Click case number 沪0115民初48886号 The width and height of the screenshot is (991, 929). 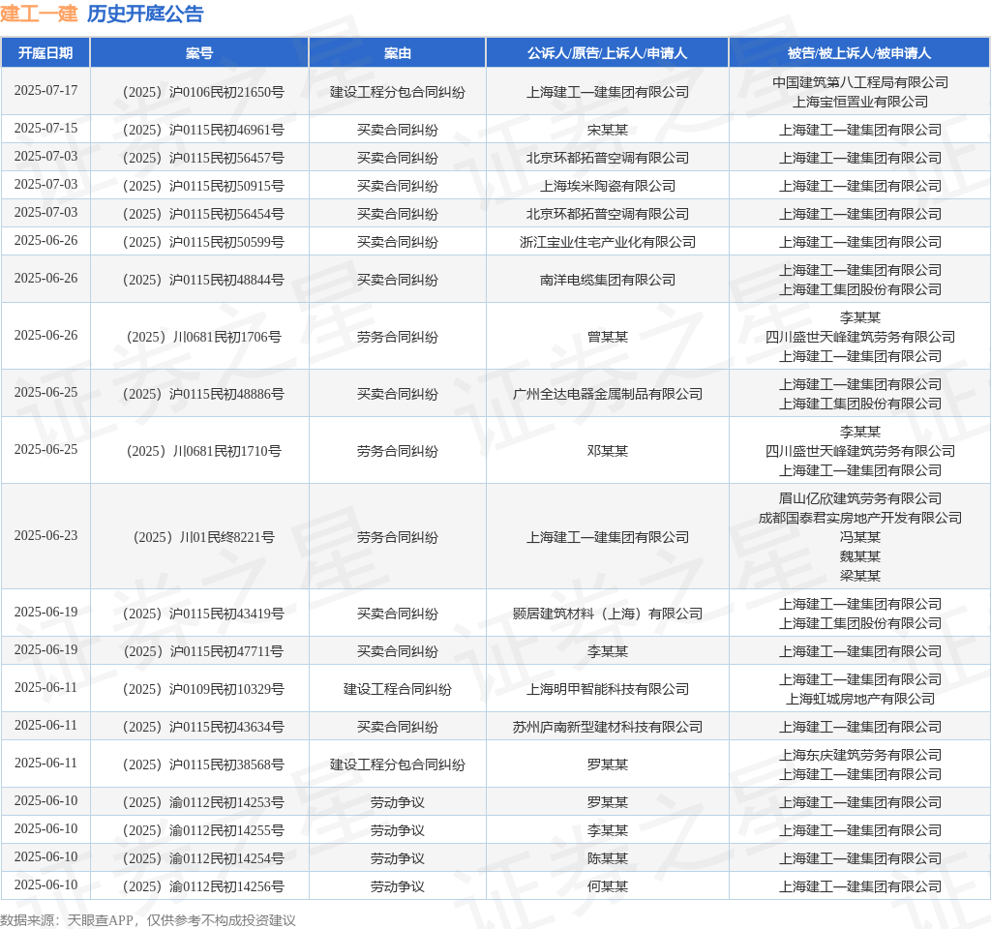coord(203,395)
